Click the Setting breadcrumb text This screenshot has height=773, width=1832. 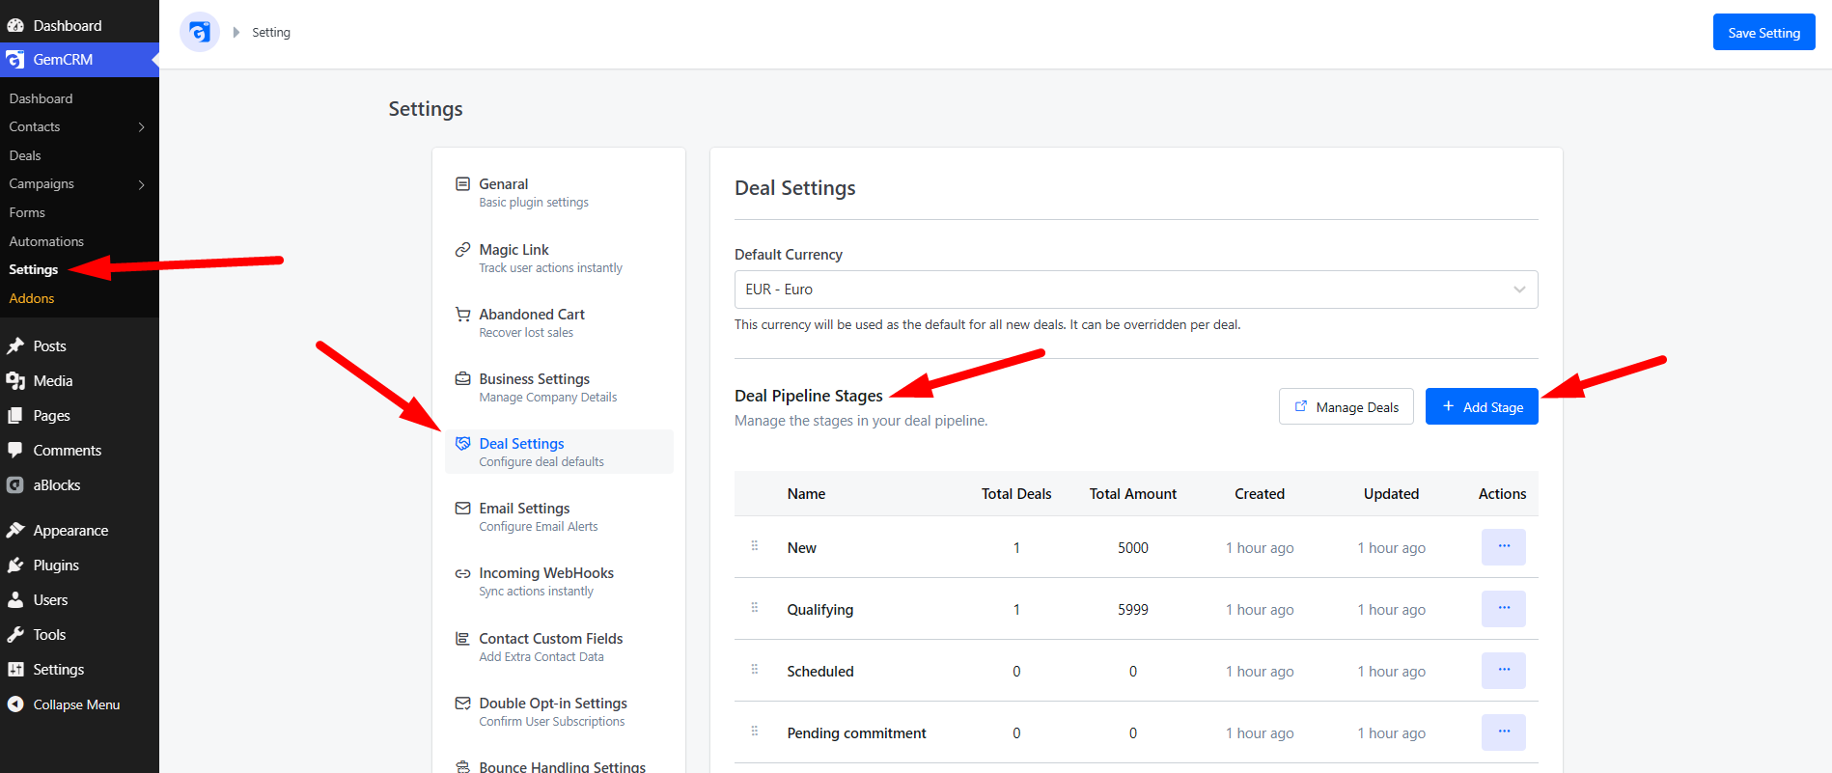[x=271, y=33]
